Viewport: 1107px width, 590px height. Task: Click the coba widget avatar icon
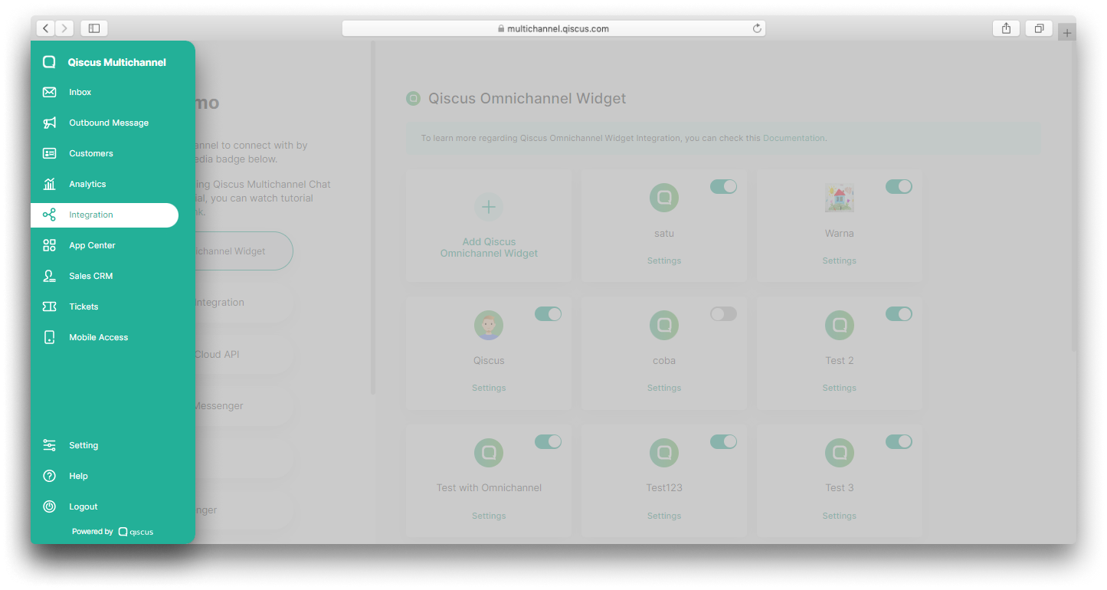tap(664, 325)
